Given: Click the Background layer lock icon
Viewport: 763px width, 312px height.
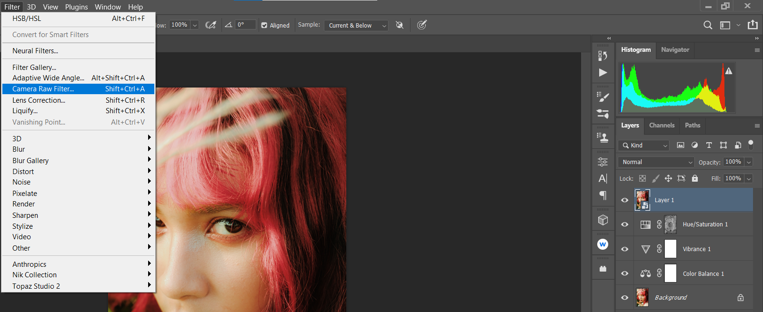Looking at the screenshot, I should click(741, 298).
